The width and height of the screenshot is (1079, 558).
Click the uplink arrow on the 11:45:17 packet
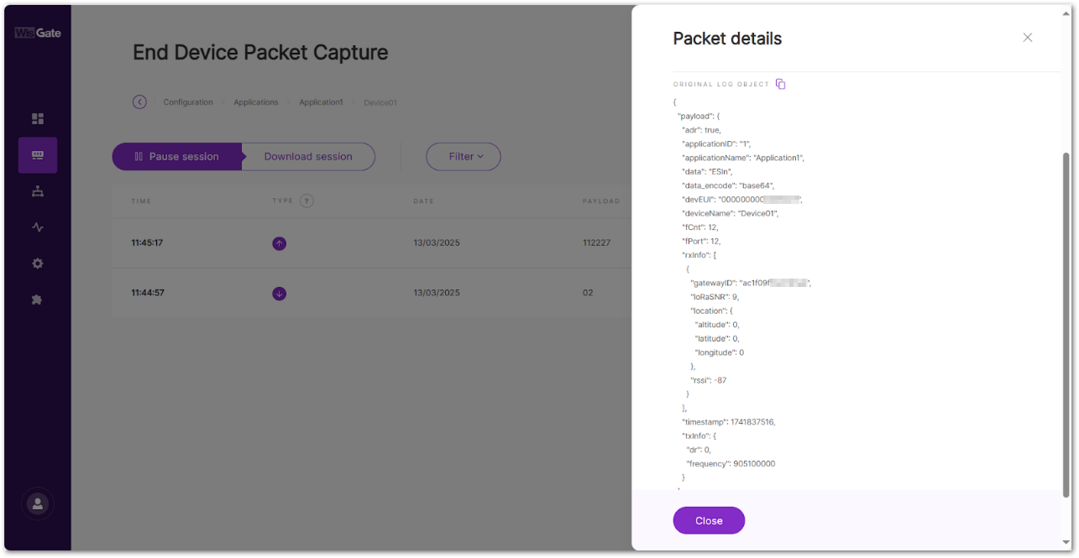(279, 242)
